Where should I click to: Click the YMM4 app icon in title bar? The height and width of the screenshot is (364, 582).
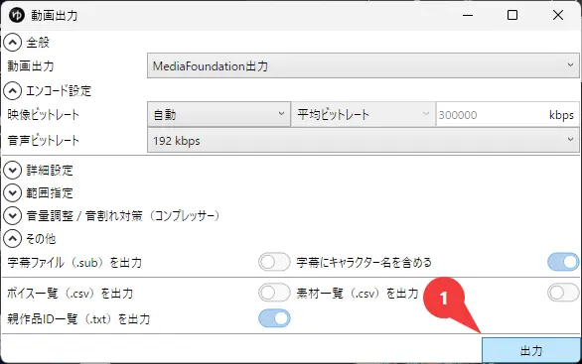[x=16, y=15]
